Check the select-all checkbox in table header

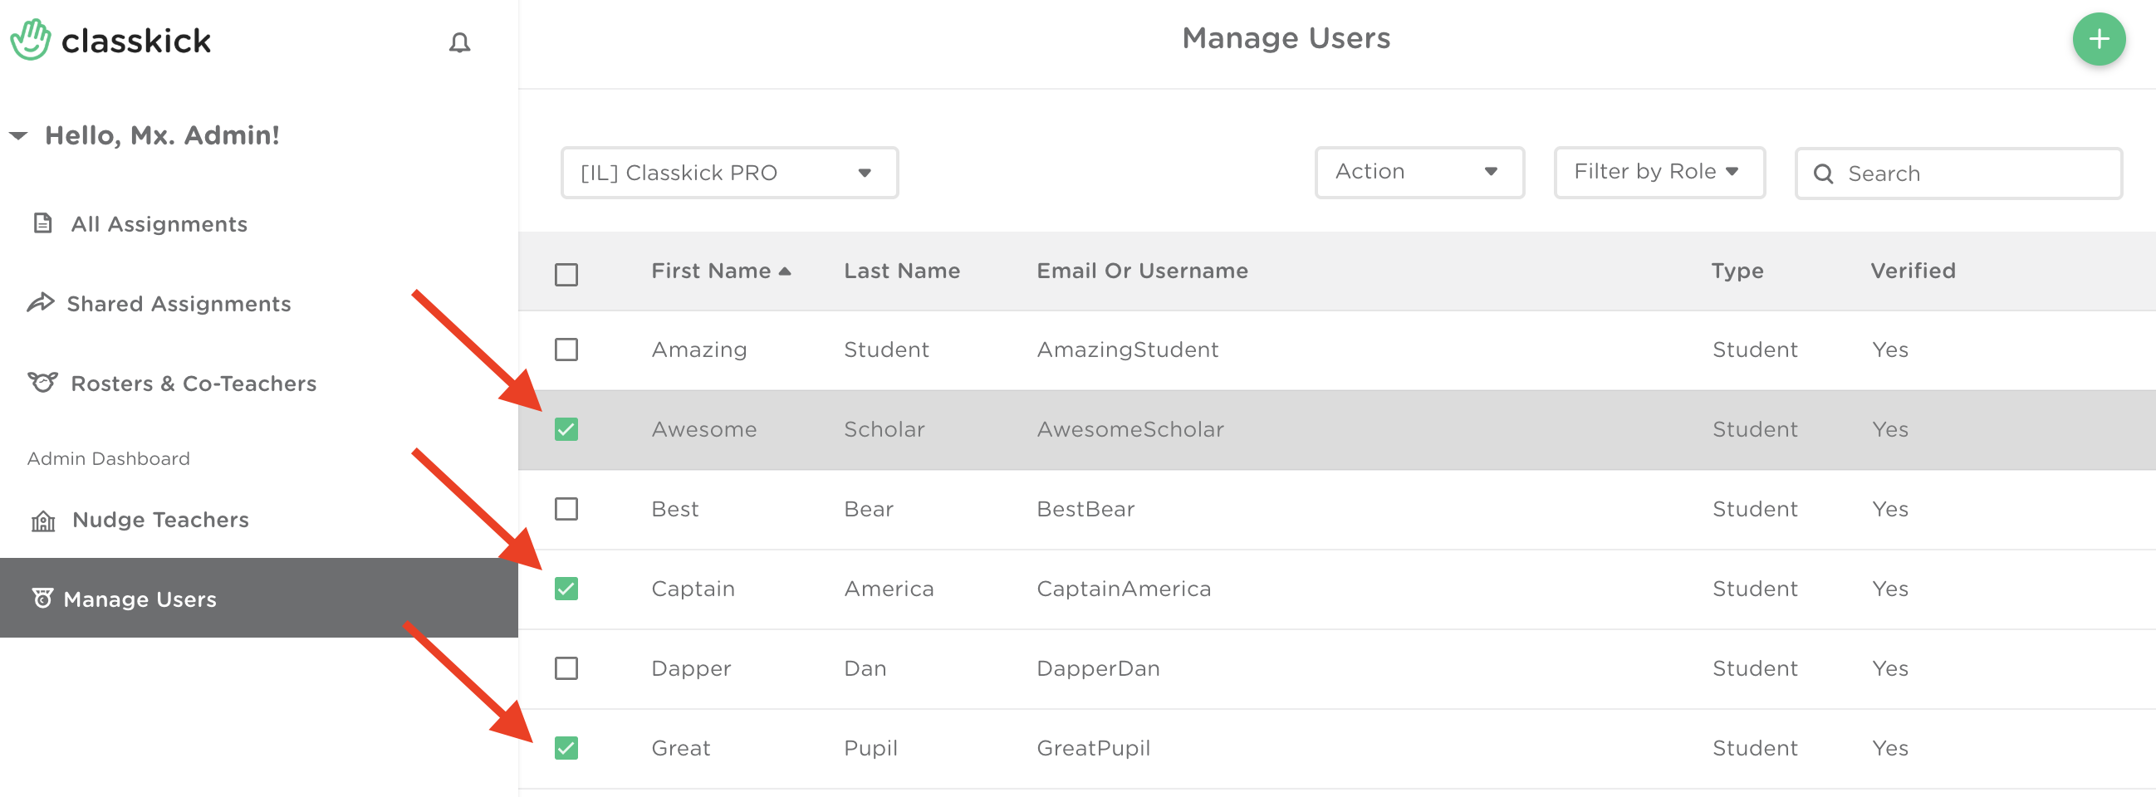point(566,274)
